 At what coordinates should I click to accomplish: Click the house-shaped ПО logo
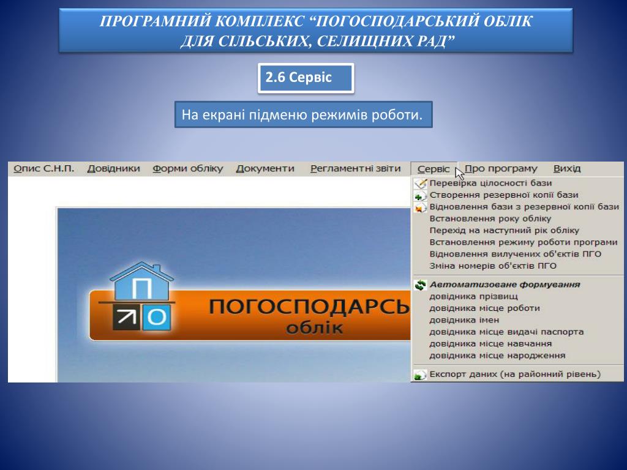click(138, 297)
